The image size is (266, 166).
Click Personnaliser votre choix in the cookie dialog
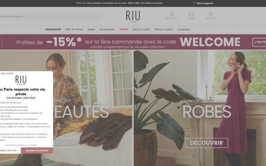[x=9, y=151]
